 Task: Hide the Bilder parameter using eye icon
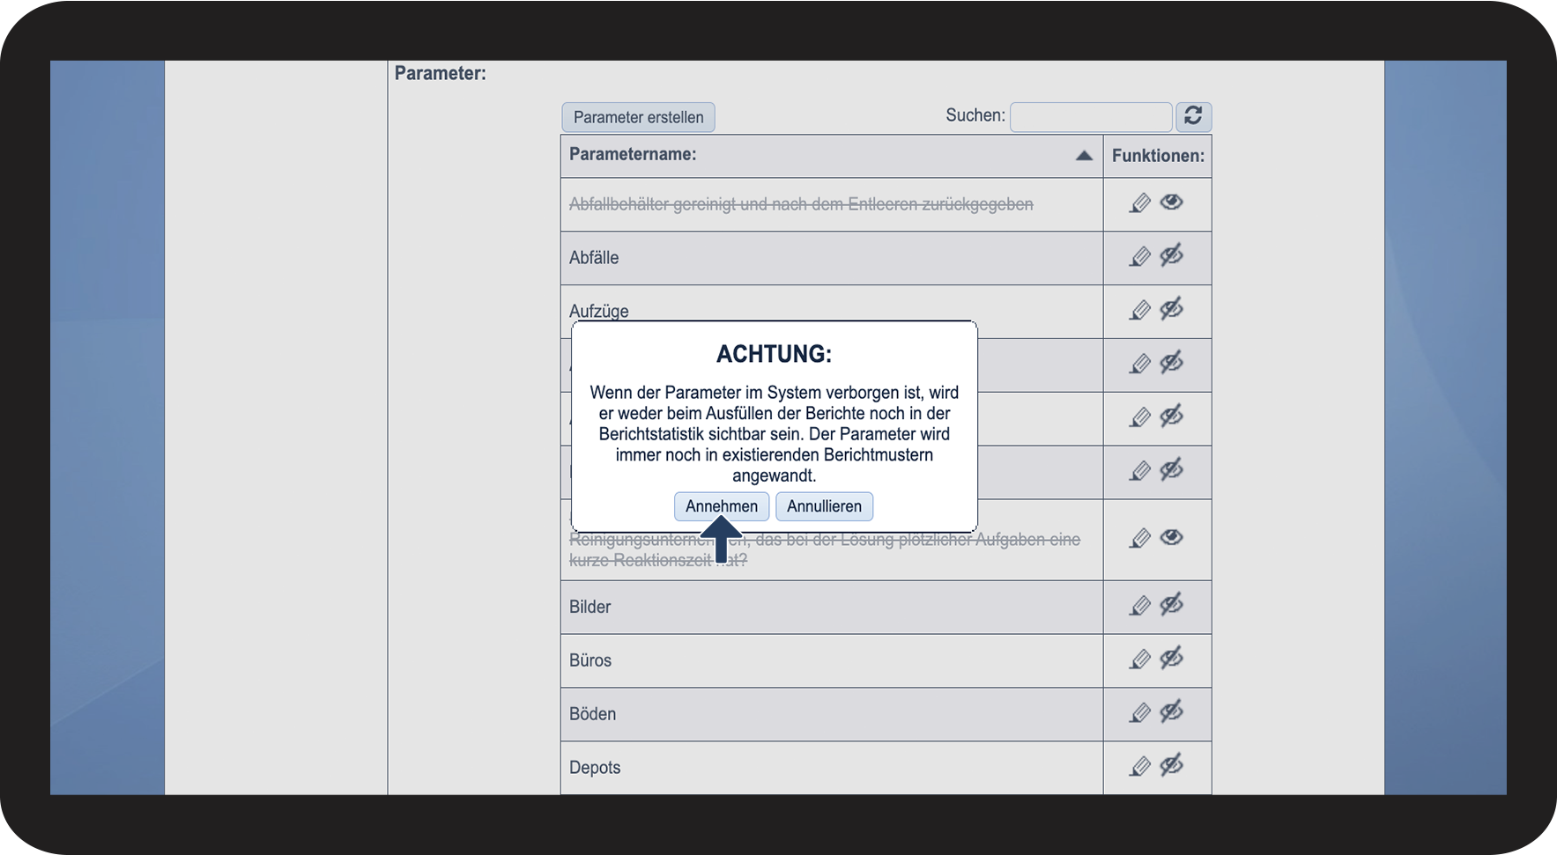(x=1171, y=605)
